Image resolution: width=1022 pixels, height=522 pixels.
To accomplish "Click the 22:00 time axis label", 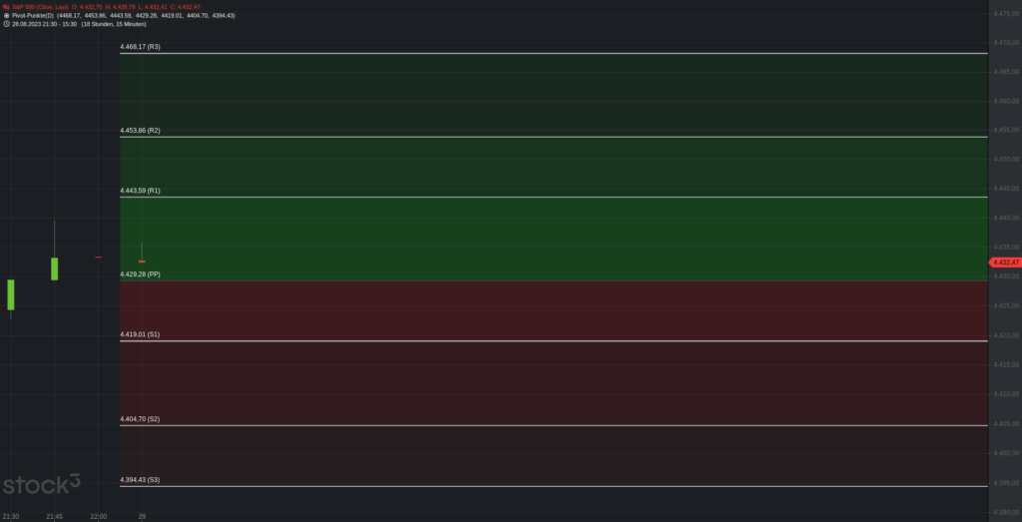I will coord(98,516).
